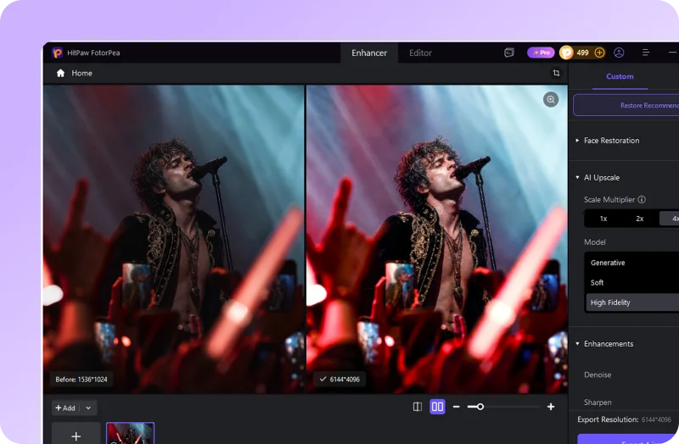The image size is (679, 444).
Task: Show Scale Multiplier info tooltip icon
Action: coord(642,200)
